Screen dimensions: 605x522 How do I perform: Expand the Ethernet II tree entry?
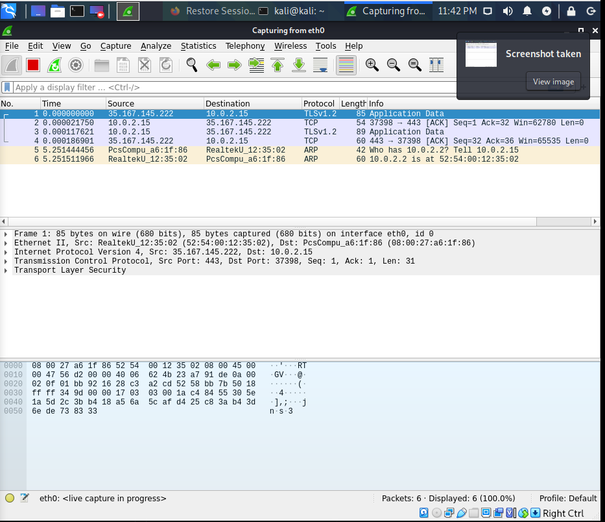tap(6, 243)
